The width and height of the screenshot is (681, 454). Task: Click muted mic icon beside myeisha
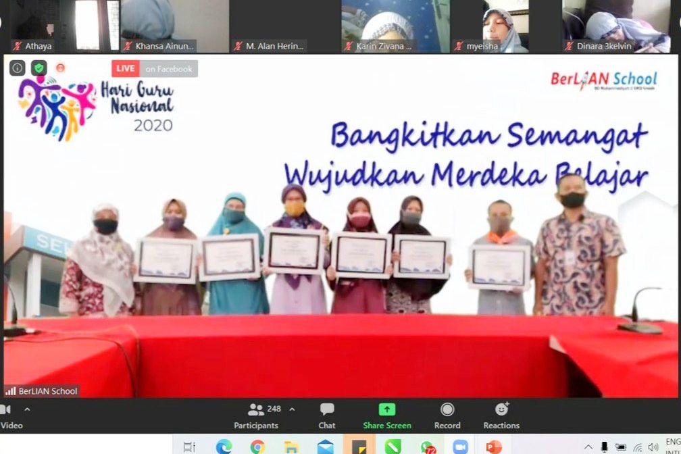[x=459, y=46]
